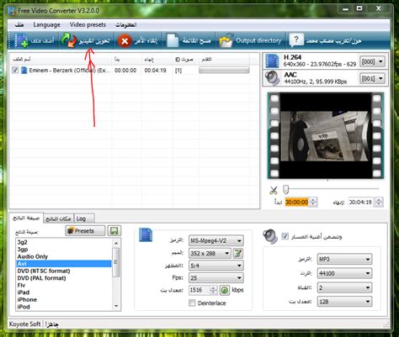Select DVD (PAL format) in the list
This screenshot has width=399, height=337.
64,278
